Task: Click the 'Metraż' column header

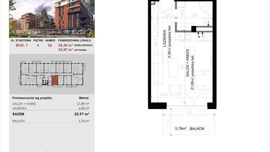Action: click(84, 98)
